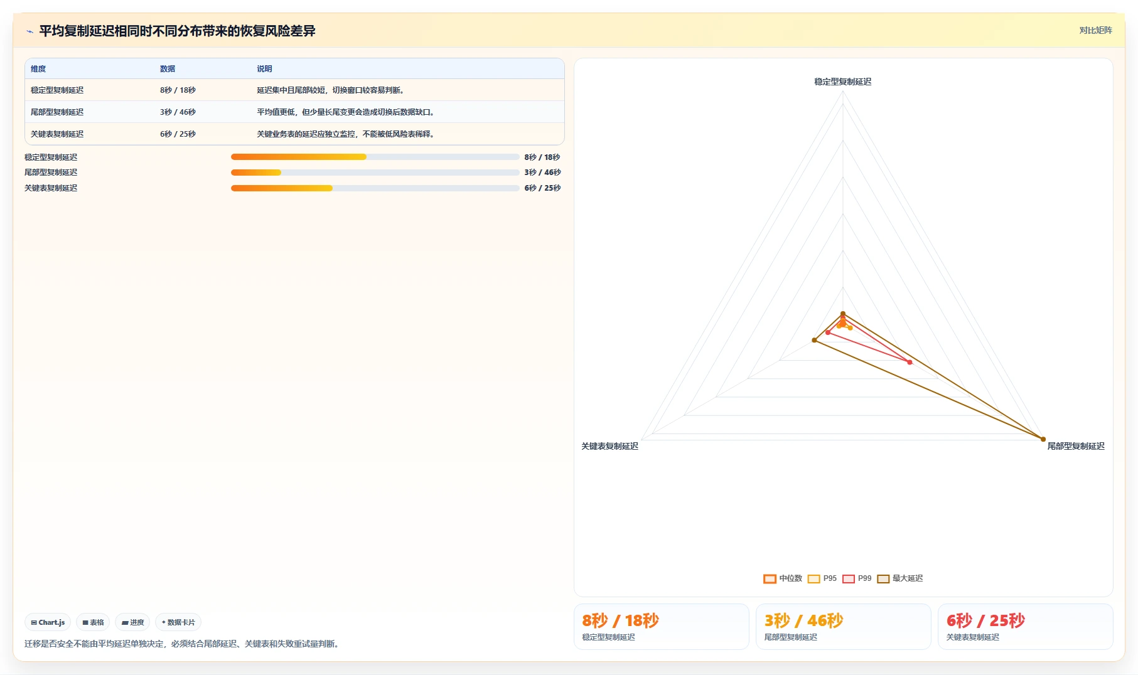Toggle the P95 legend item
The image size is (1138, 675).
(x=822, y=578)
